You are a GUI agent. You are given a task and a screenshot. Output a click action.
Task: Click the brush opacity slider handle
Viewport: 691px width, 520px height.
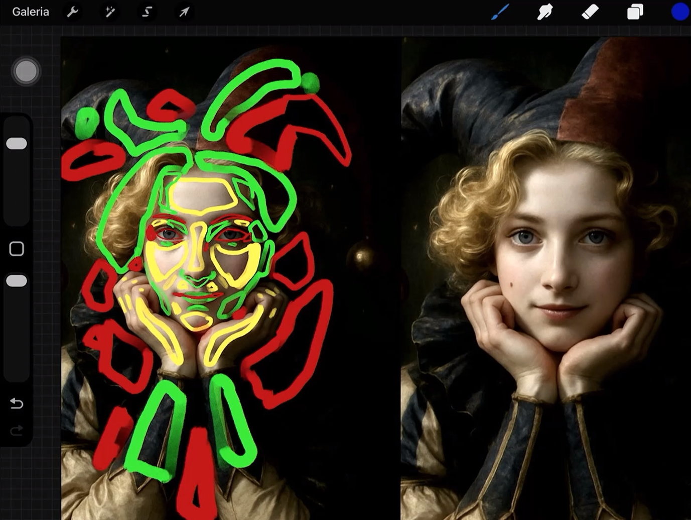(x=17, y=281)
